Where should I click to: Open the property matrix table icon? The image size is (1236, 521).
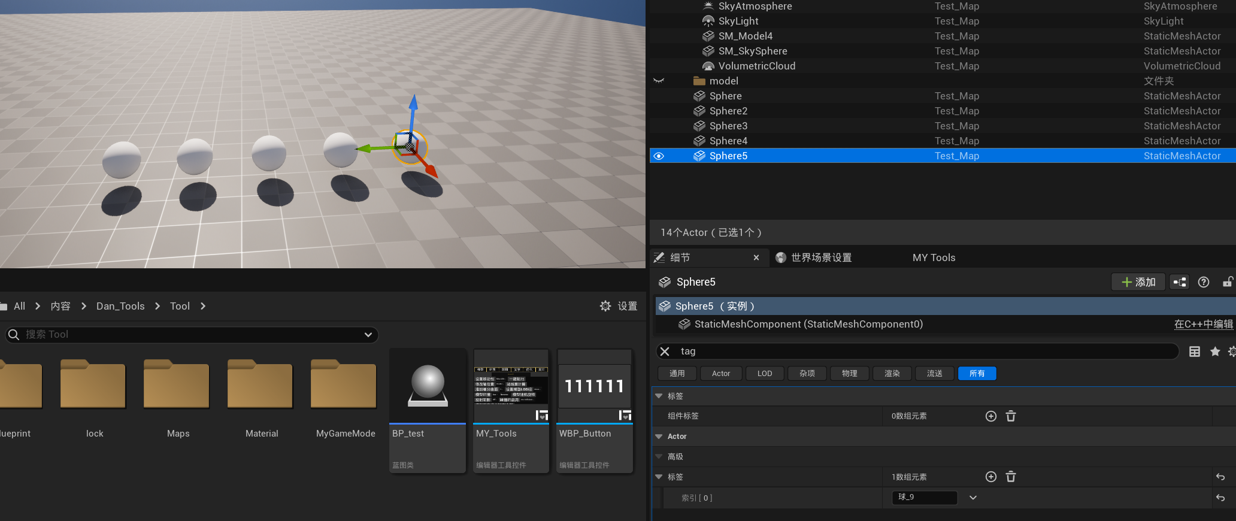1195,352
